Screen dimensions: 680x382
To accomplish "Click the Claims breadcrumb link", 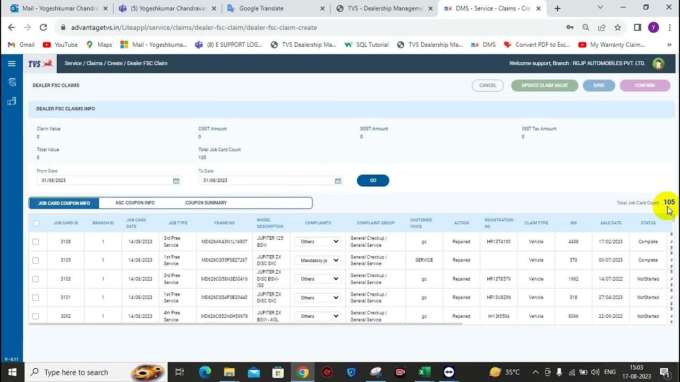I will 95,64.
